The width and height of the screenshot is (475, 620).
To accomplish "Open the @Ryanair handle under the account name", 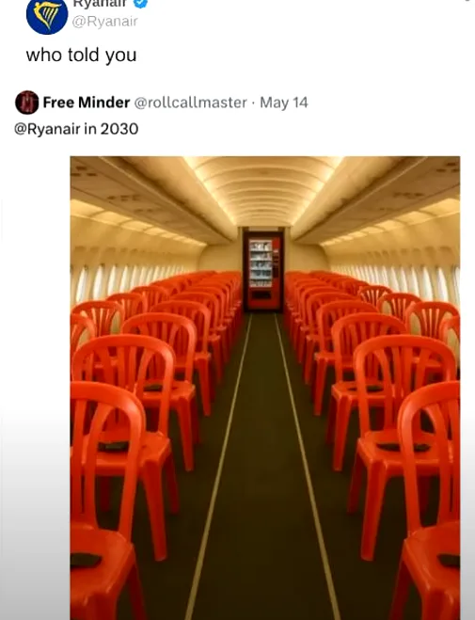I will tap(104, 22).
